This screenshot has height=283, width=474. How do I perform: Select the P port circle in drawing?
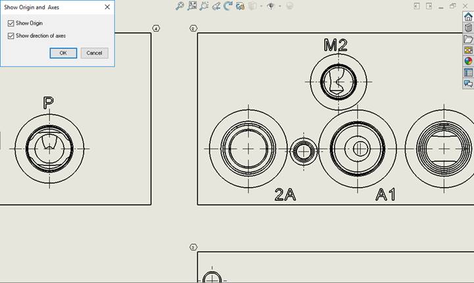click(49, 149)
